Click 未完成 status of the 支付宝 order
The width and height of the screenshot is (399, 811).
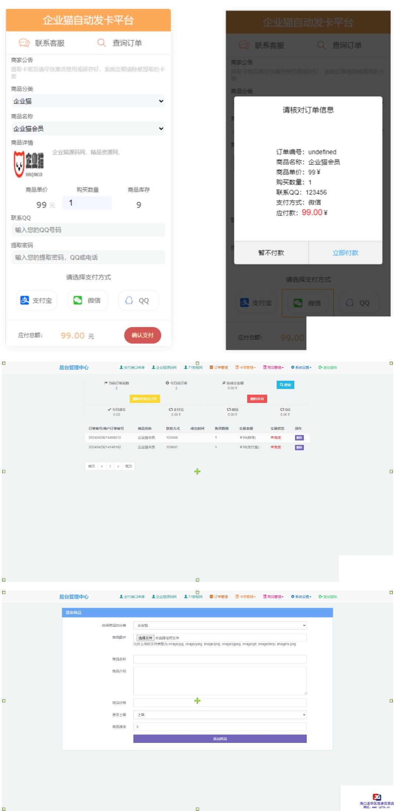276,447
